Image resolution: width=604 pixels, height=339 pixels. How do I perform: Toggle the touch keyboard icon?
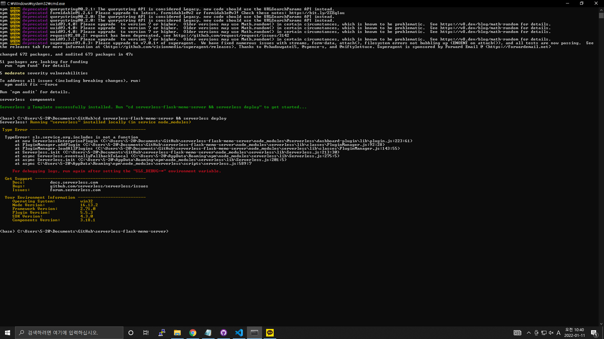[x=517, y=333]
